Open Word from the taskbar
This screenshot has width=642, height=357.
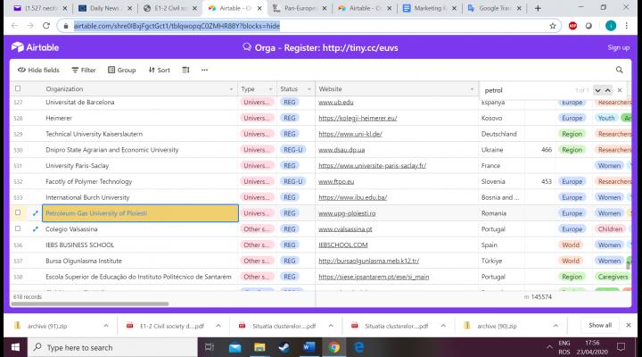(x=309, y=347)
